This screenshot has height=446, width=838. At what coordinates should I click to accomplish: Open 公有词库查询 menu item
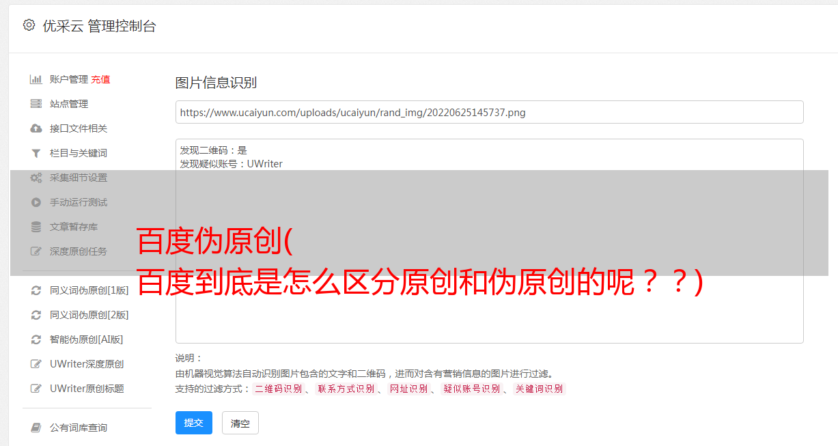pos(79,428)
